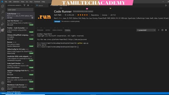169x95 pixels.
Task: Filter extensions with the funnel icon
Action: [x=25, y=5]
